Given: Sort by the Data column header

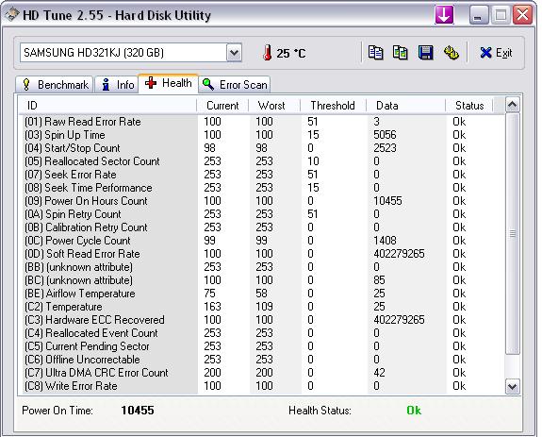Looking at the screenshot, I should coord(406,106).
